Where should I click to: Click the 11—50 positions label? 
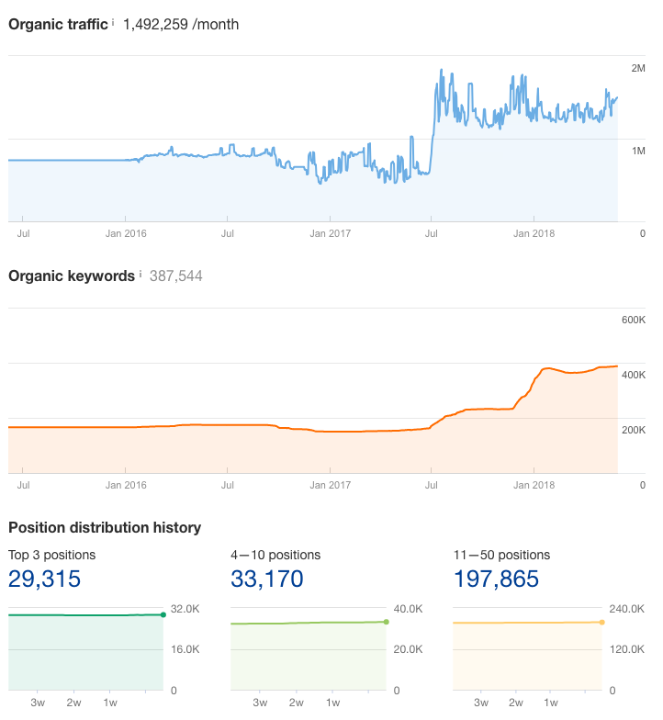coord(501,555)
